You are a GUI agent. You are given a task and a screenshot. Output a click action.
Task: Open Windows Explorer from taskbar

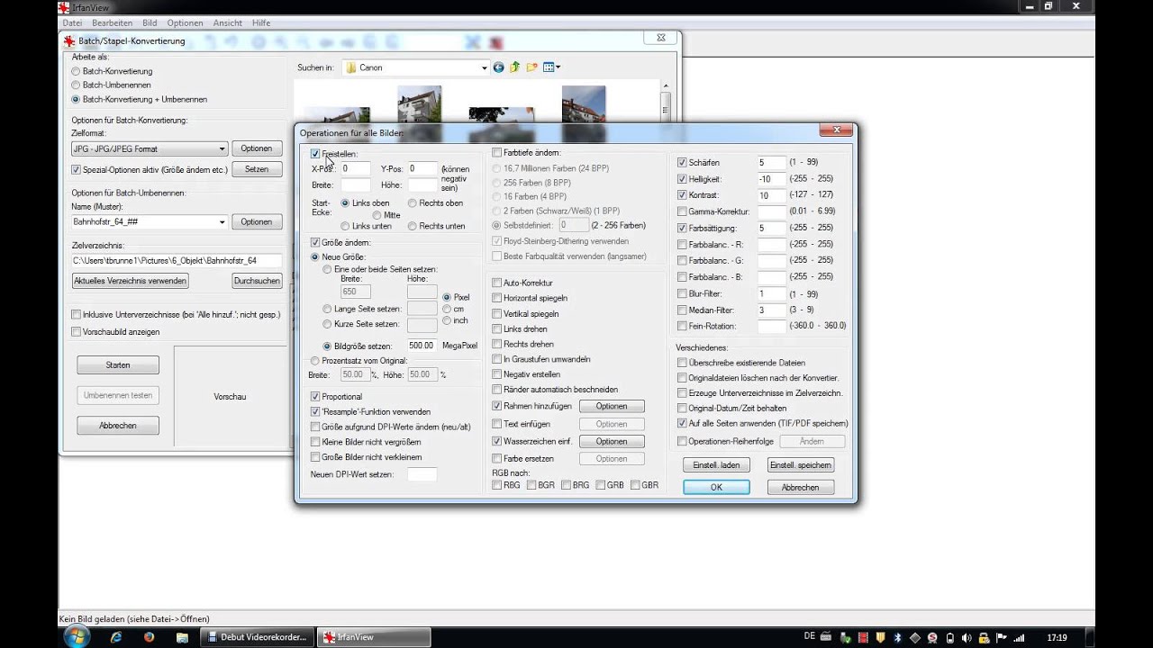click(182, 637)
